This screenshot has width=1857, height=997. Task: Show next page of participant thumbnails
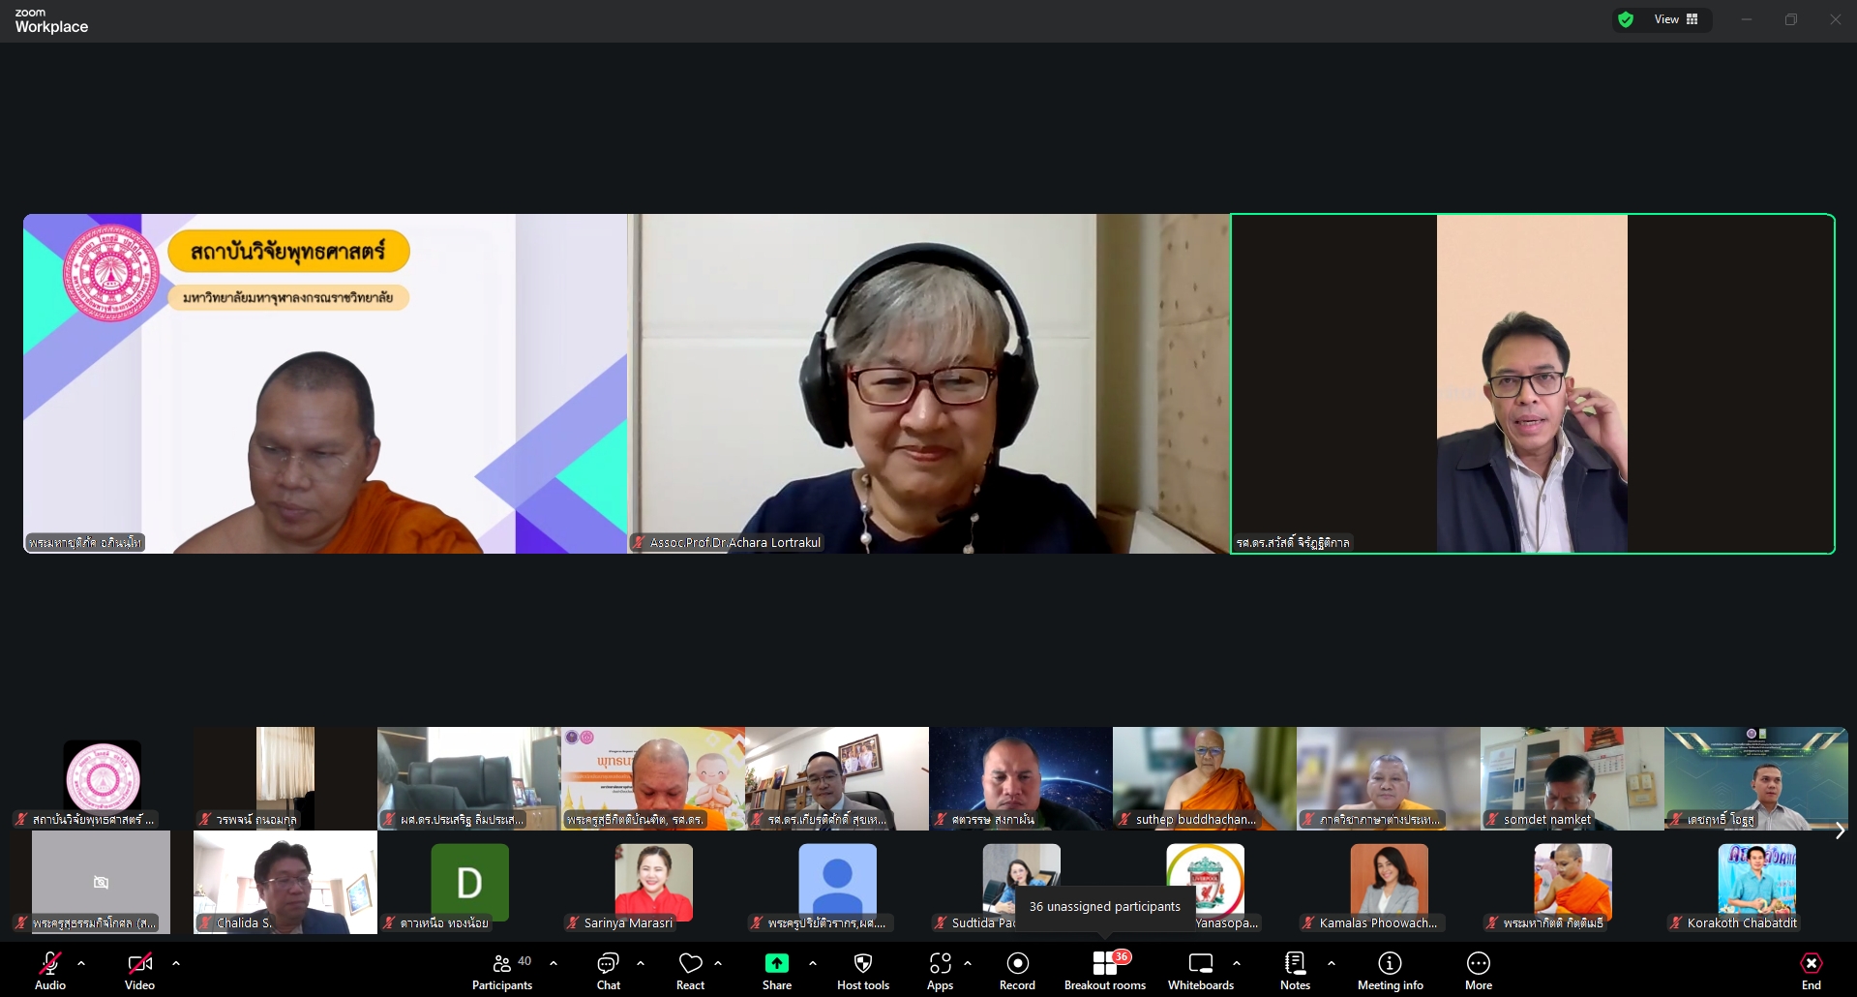click(x=1840, y=831)
